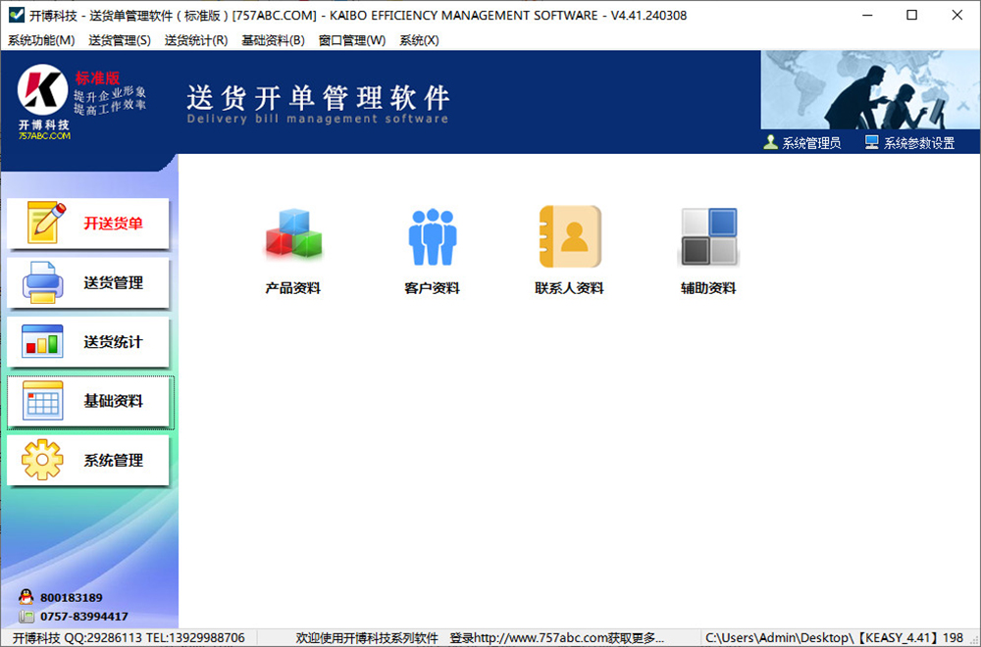This screenshot has height=647, width=981.
Task: Open the 送货管理(S) menu
Action: point(120,40)
